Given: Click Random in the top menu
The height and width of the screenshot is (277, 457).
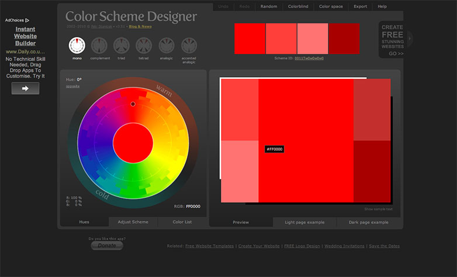Looking at the screenshot, I should [269, 6].
